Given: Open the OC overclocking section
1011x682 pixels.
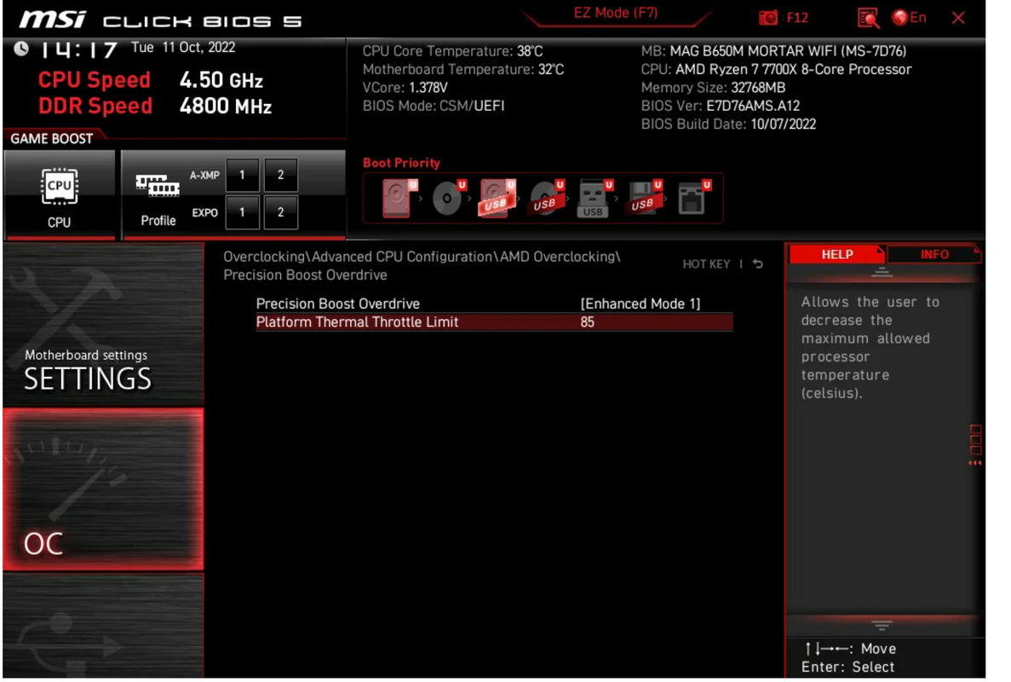Looking at the screenshot, I should click(103, 489).
